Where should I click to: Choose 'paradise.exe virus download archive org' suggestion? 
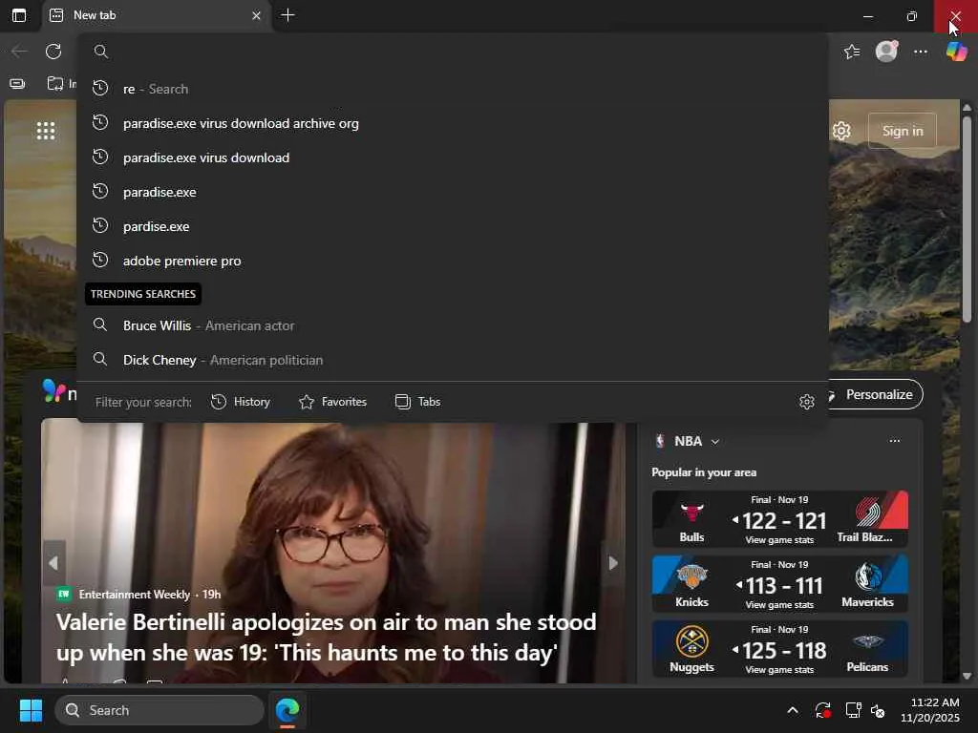click(x=453, y=123)
